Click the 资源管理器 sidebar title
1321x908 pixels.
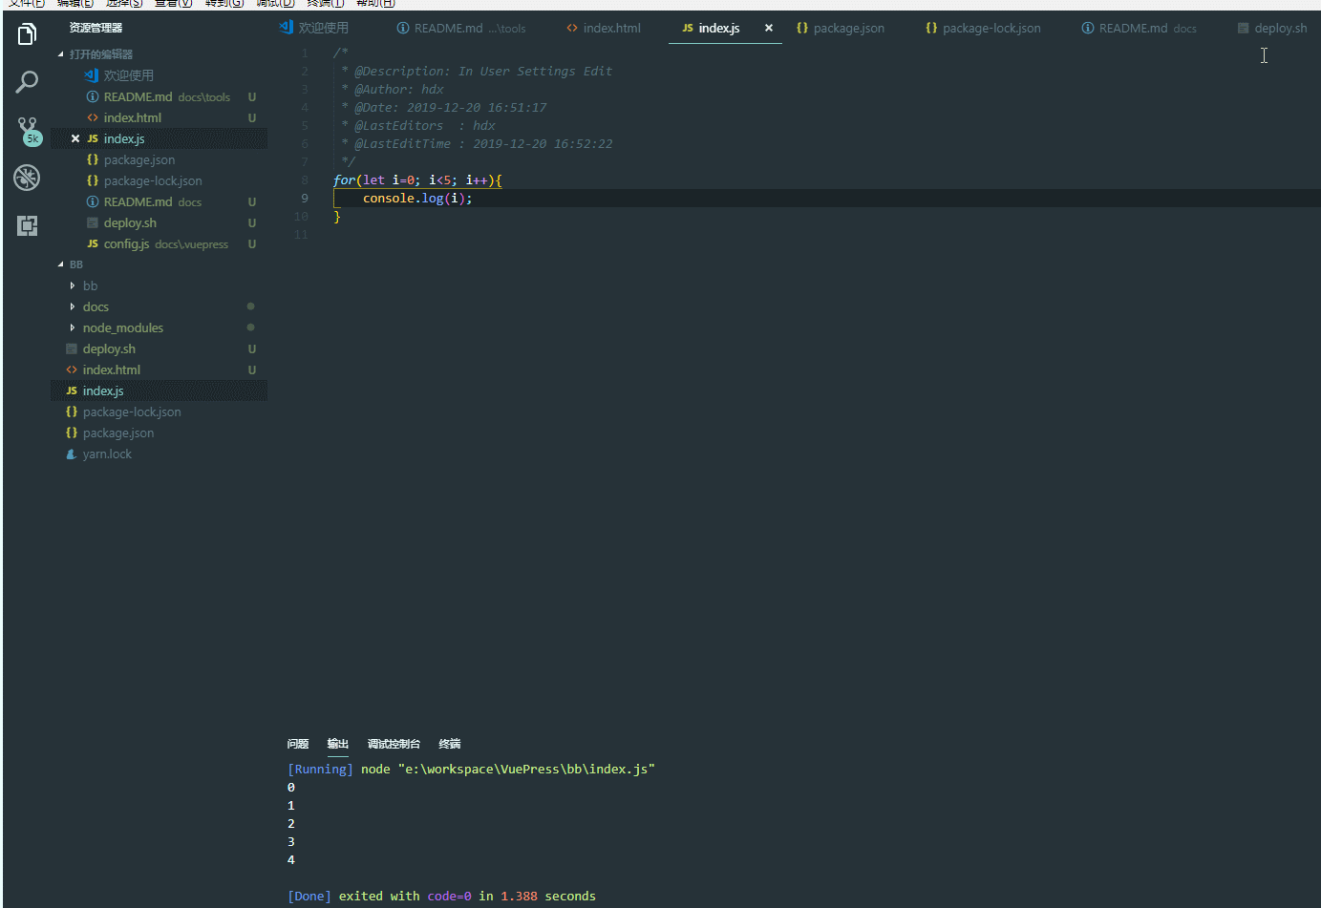pos(96,28)
